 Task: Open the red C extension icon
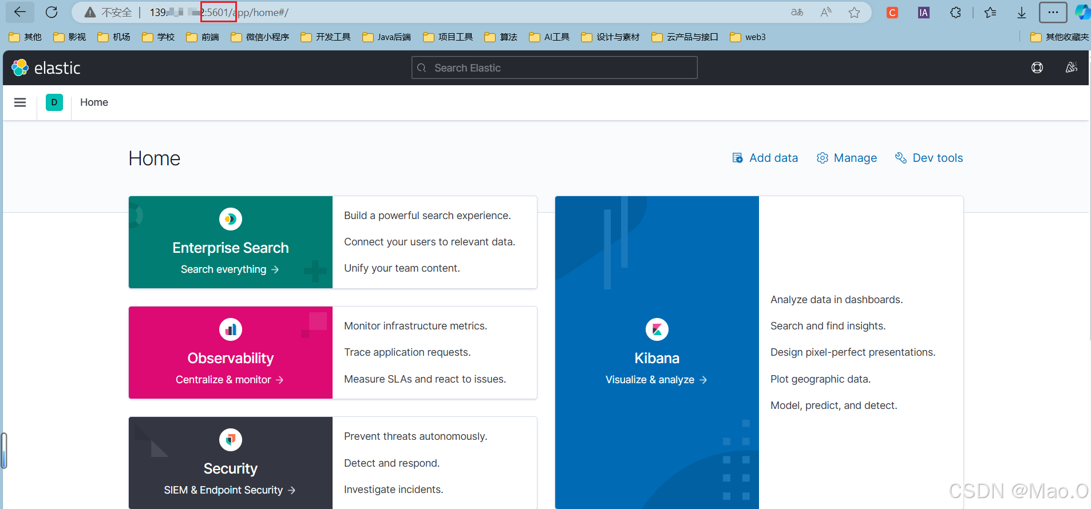point(892,13)
